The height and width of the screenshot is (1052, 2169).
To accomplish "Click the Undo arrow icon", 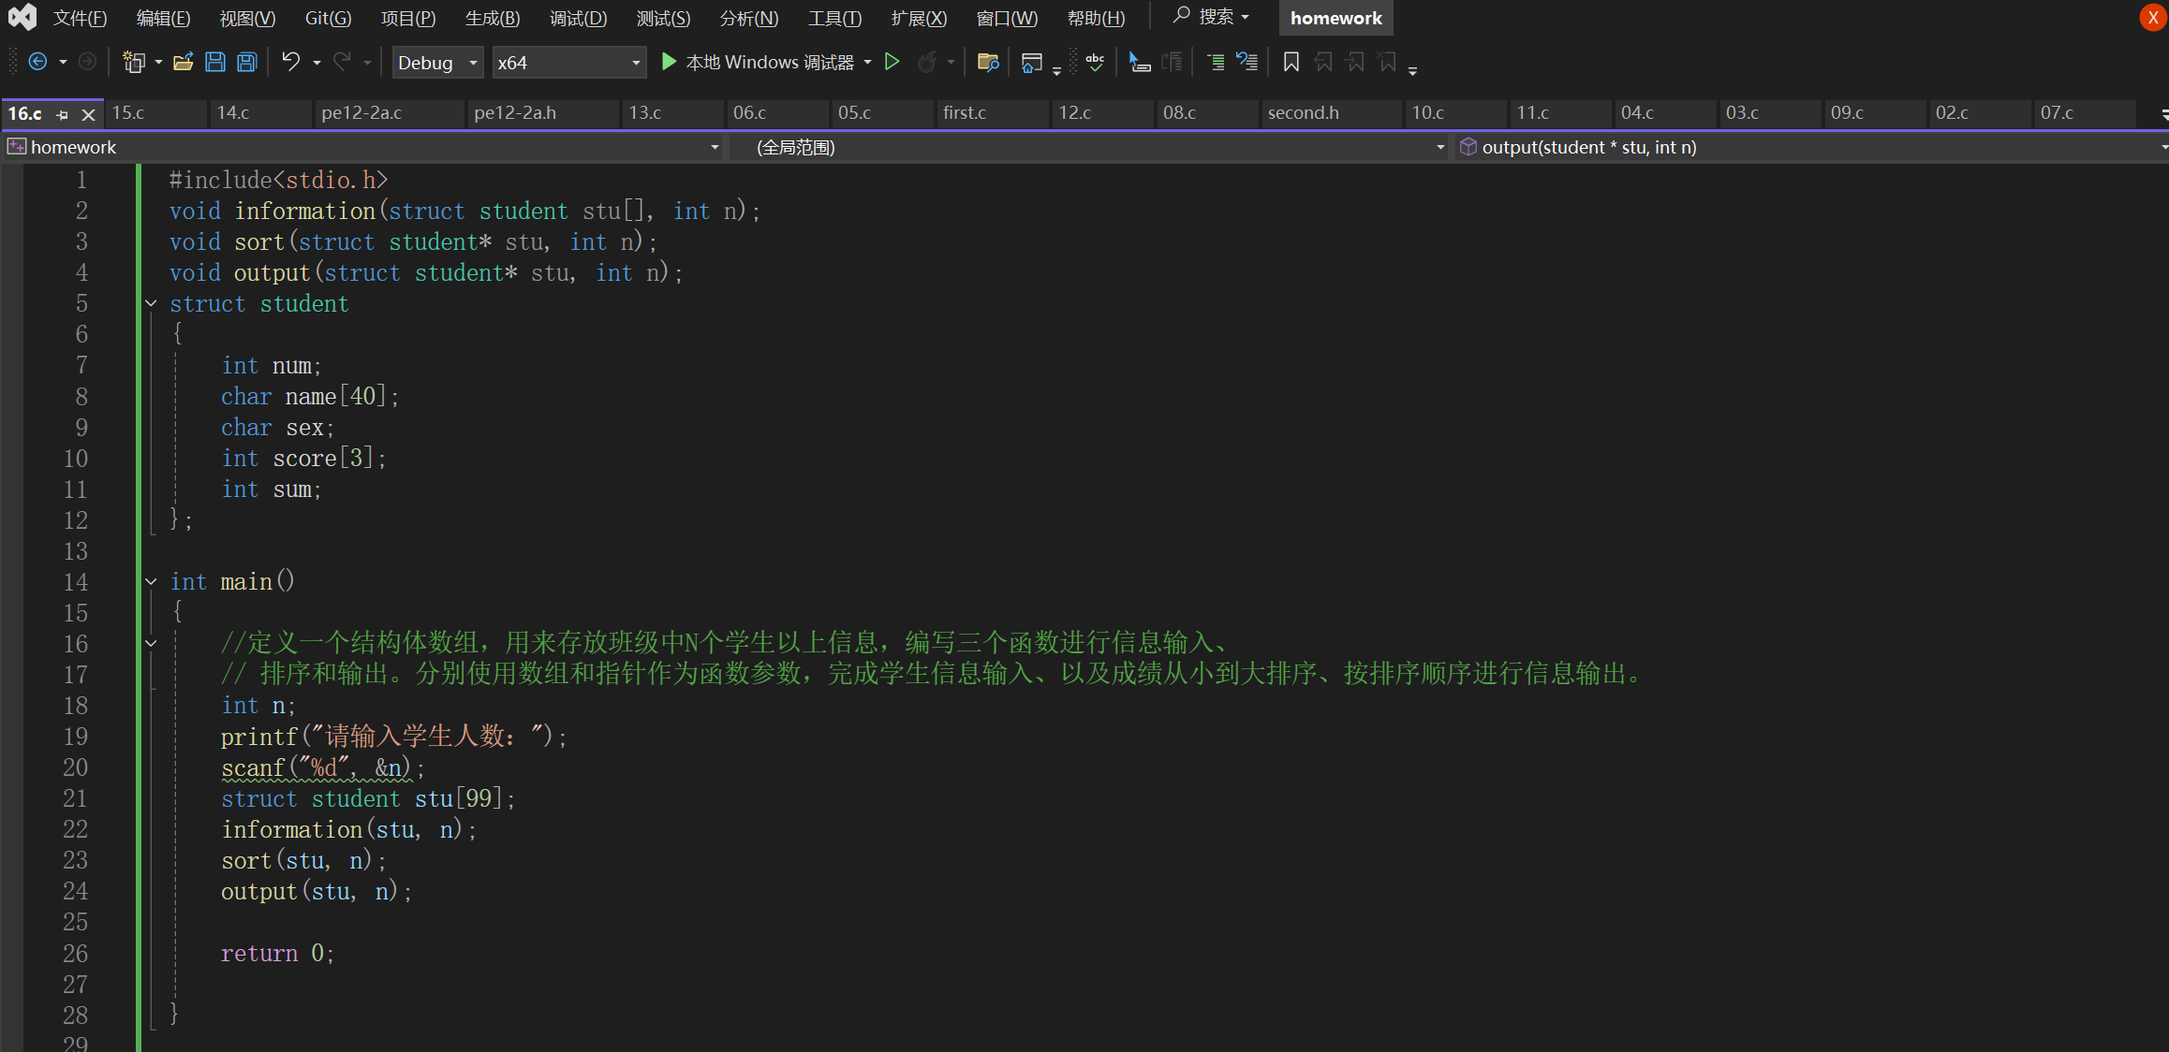I will pyautogui.click(x=291, y=63).
